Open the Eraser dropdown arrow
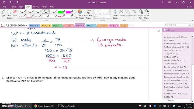Screen dimensions: 194x109 click(15, 18)
